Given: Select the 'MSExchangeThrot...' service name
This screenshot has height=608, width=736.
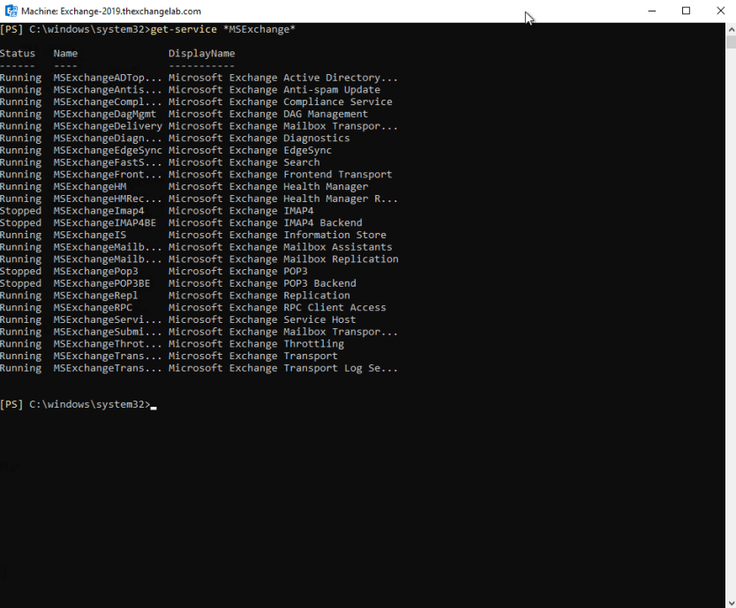Looking at the screenshot, I should [x=108, y=344].
